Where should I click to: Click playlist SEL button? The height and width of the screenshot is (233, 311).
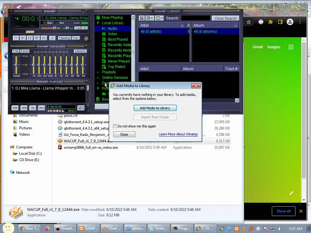(33, 108)
